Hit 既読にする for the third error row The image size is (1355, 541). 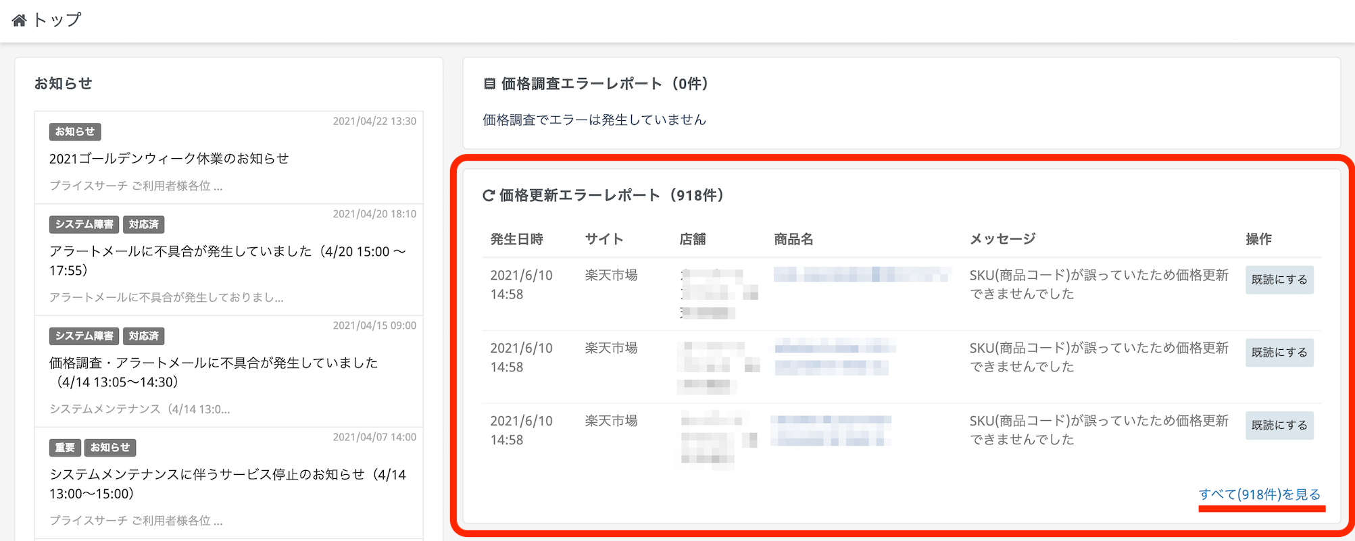click(1279, 426)
